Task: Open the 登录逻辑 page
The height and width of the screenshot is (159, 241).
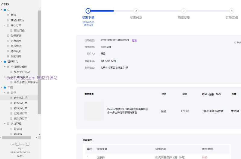Action: coord(16,36)
